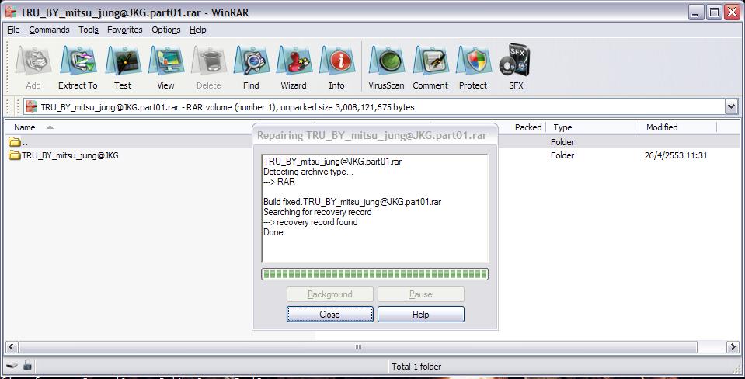Click the horizontal scrollbar left arrow
The height and width of the screenshot is (379, 745).
[x=12, y=347]
